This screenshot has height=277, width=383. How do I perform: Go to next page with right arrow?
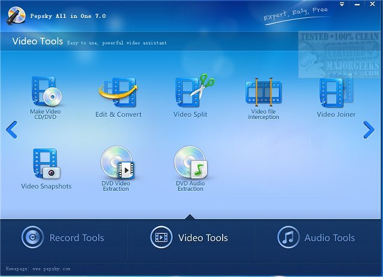tap(369, 130)
